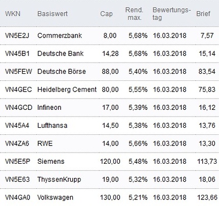
Task: Open WKN VN45B1 link
Action: pyautogui.click(x=17, y=53)
